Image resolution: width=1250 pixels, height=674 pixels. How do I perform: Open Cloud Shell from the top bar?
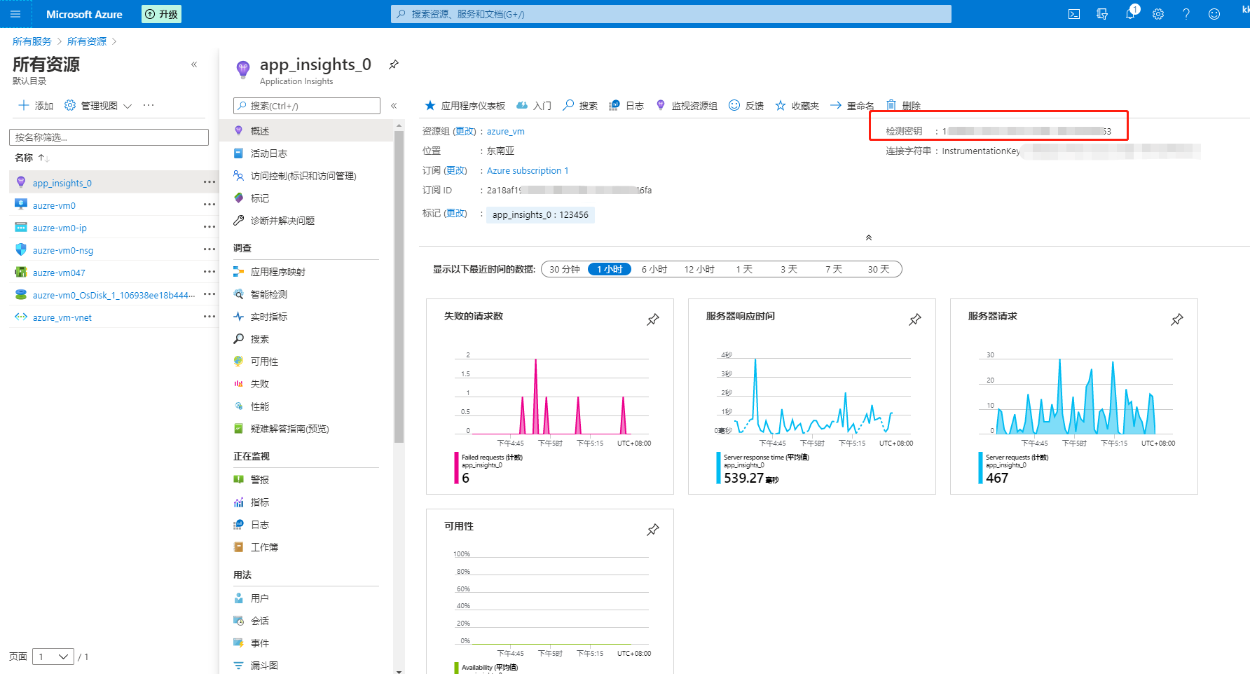click(1074, 14)
